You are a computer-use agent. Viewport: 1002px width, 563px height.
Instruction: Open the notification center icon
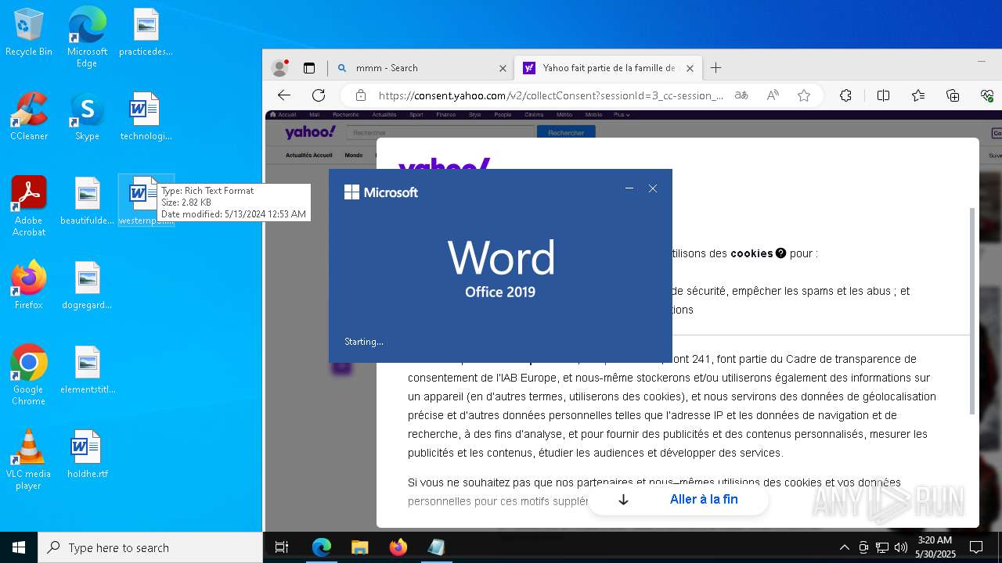pyautogui.click(x=976, y=547)
